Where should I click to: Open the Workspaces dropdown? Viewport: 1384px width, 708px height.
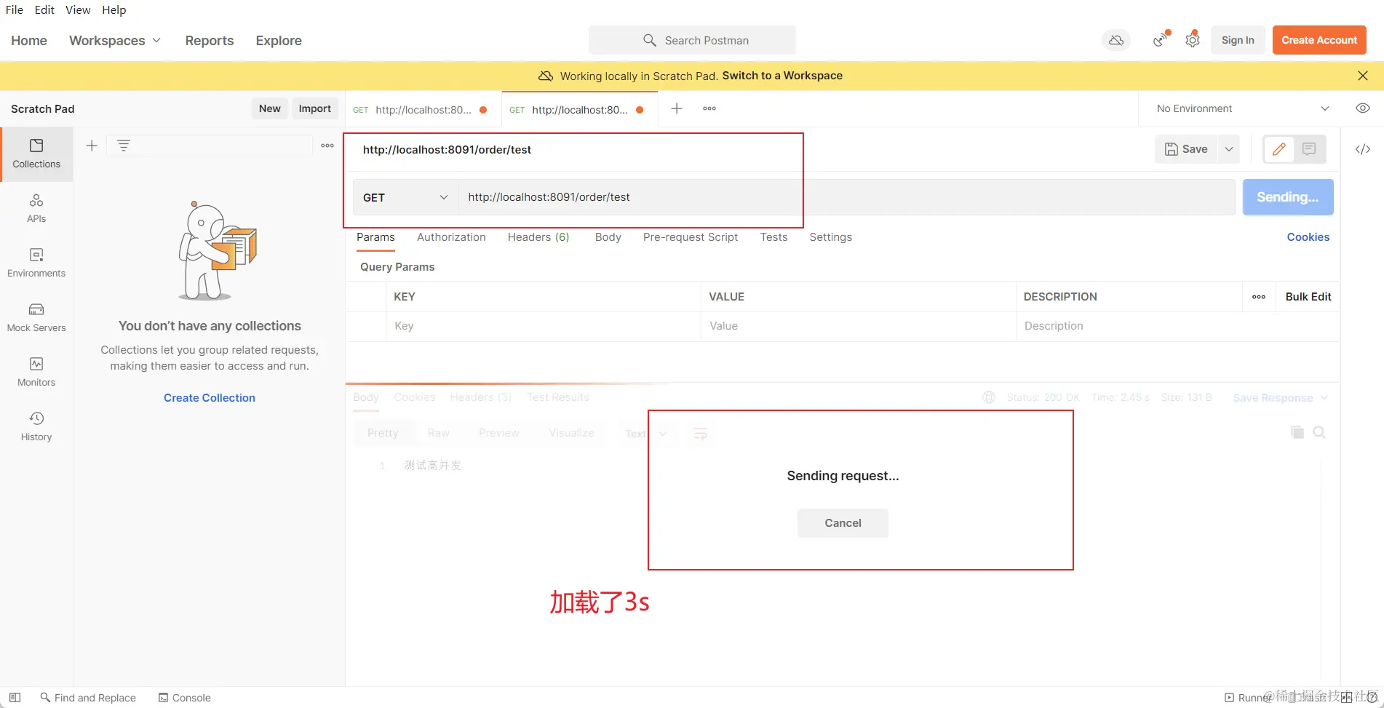coord(115,41)
